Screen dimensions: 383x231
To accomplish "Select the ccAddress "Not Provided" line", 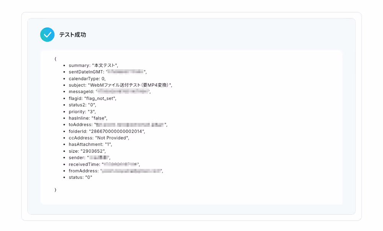I will [99, 138].
